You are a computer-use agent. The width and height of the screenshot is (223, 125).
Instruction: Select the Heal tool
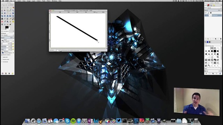coord(13,22)
